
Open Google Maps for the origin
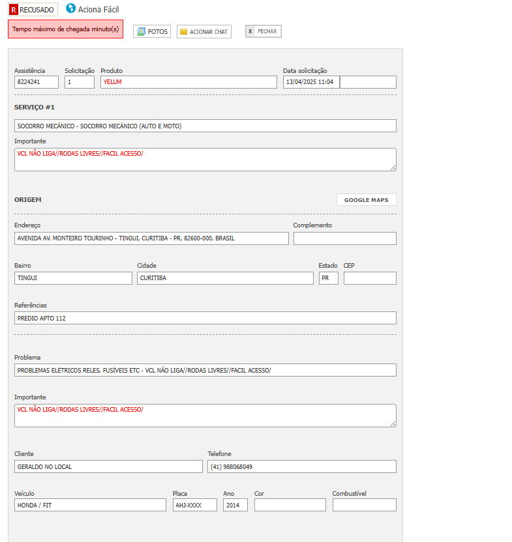click(x=366, y=200)
